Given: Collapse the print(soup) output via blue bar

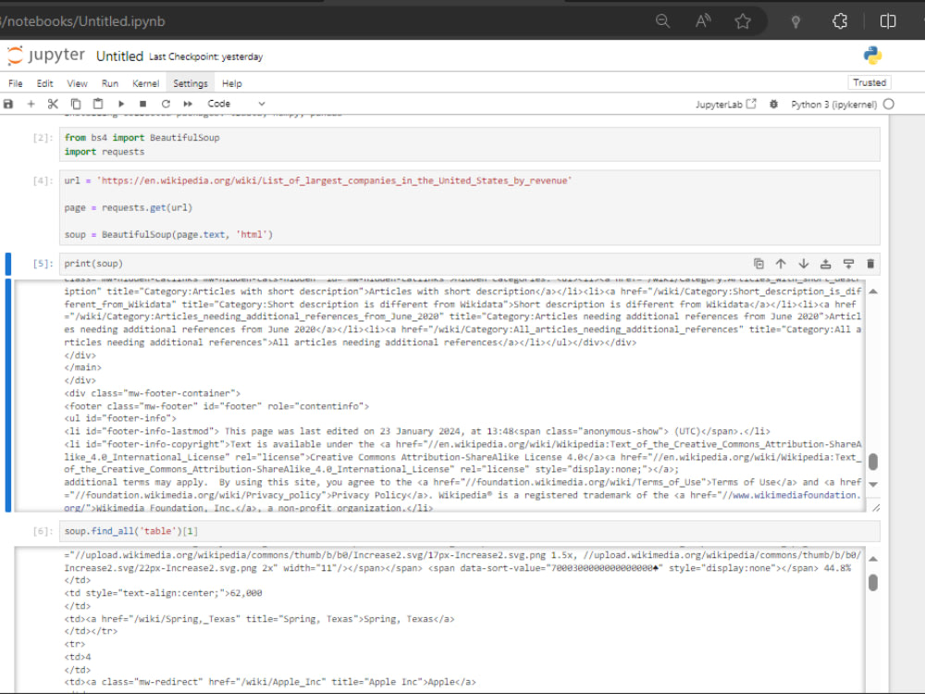Looking at the screenshot, I should (8, 389).
